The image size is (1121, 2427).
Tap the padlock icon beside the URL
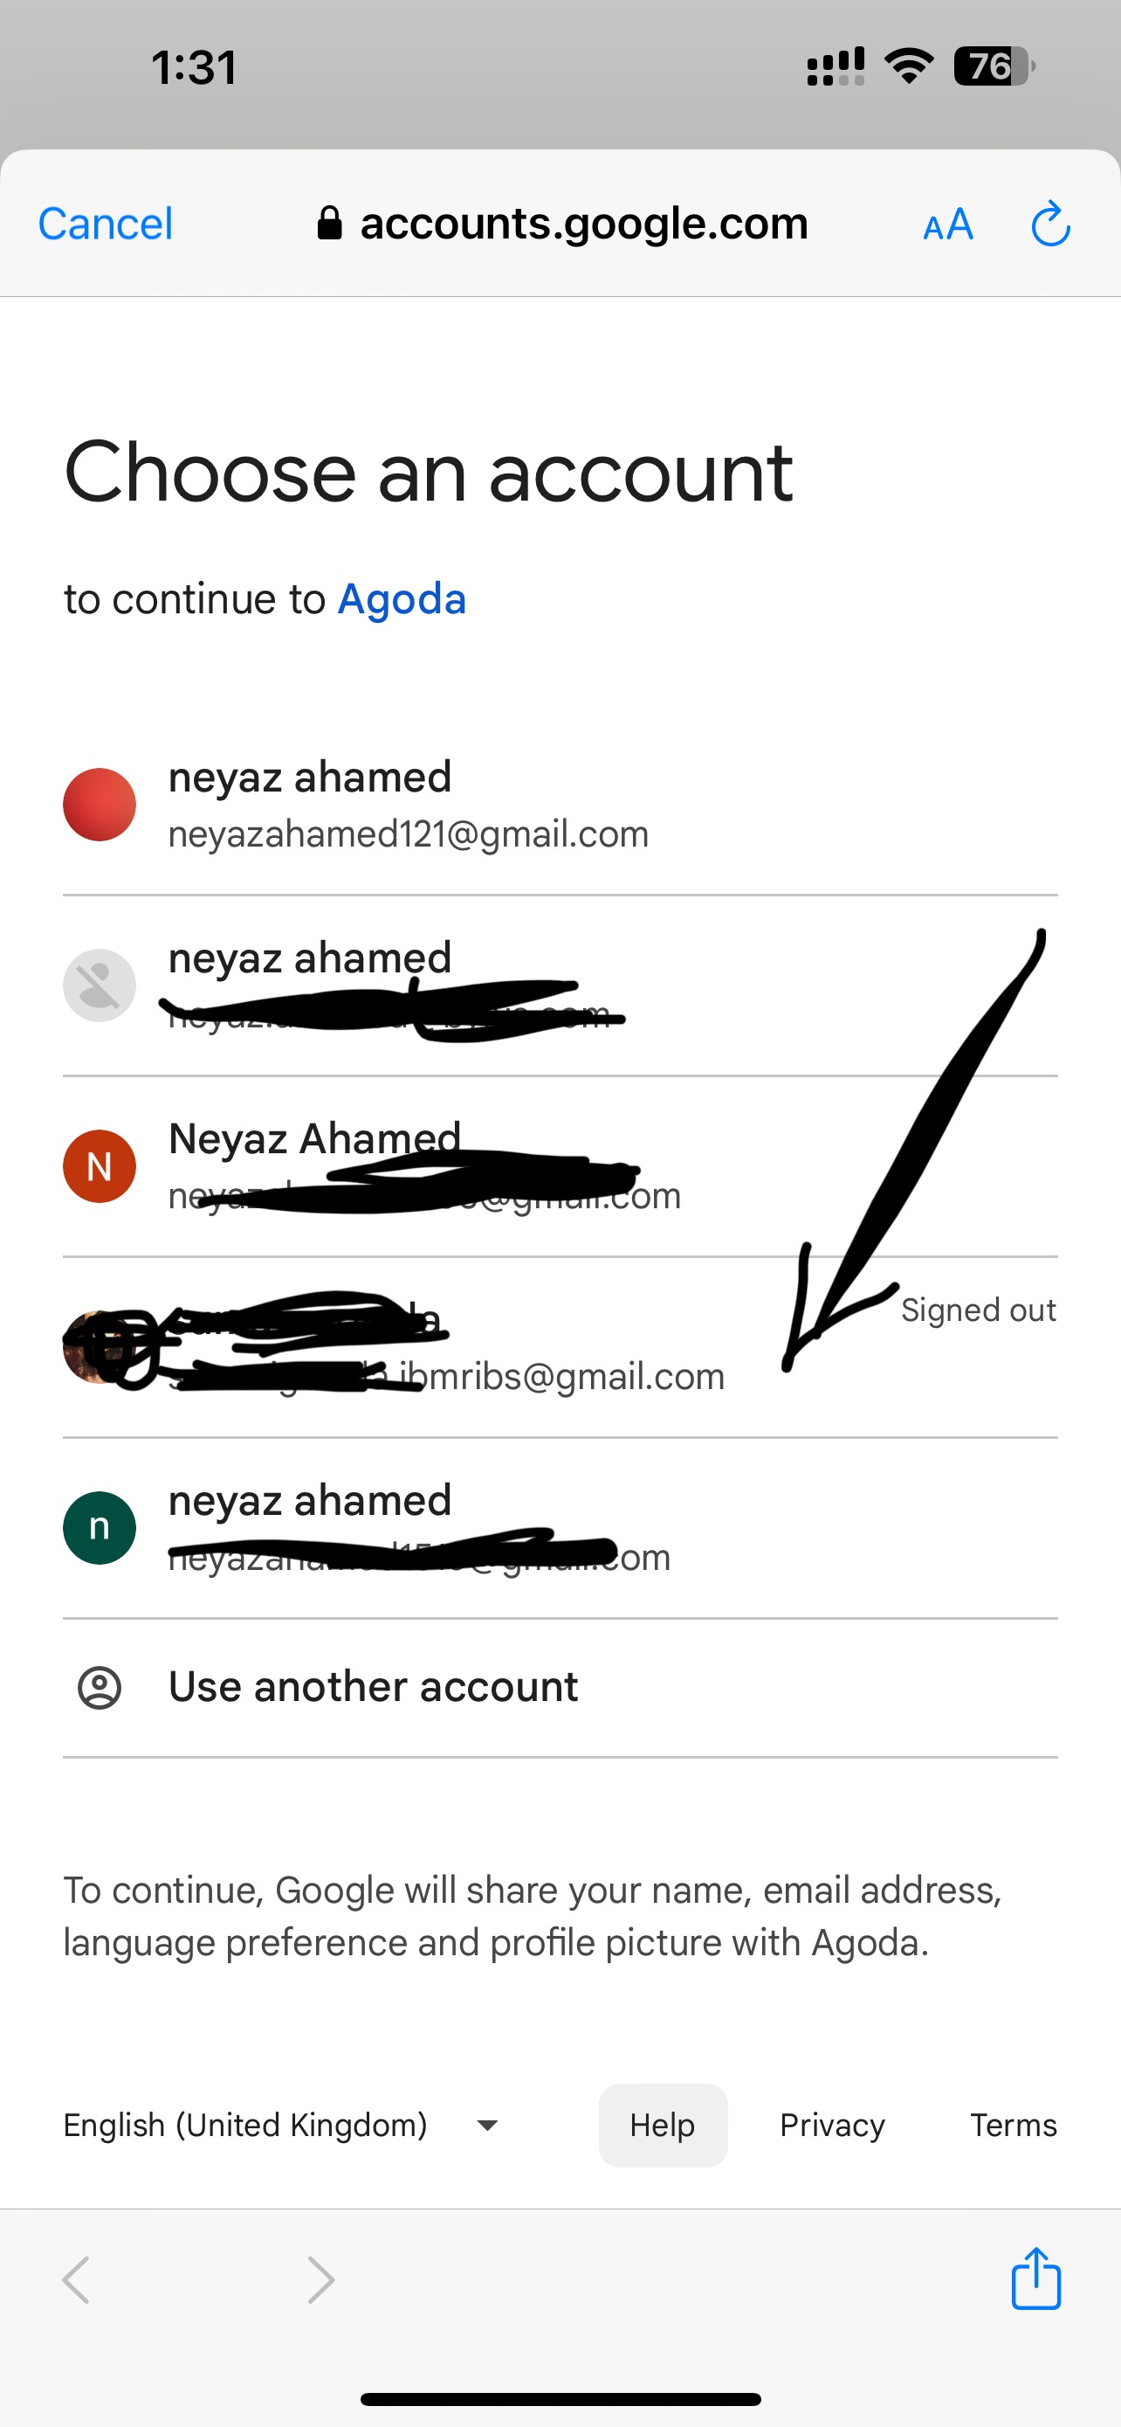[328, 224]
